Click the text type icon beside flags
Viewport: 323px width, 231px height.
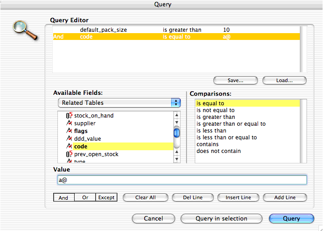coord(69,131)
